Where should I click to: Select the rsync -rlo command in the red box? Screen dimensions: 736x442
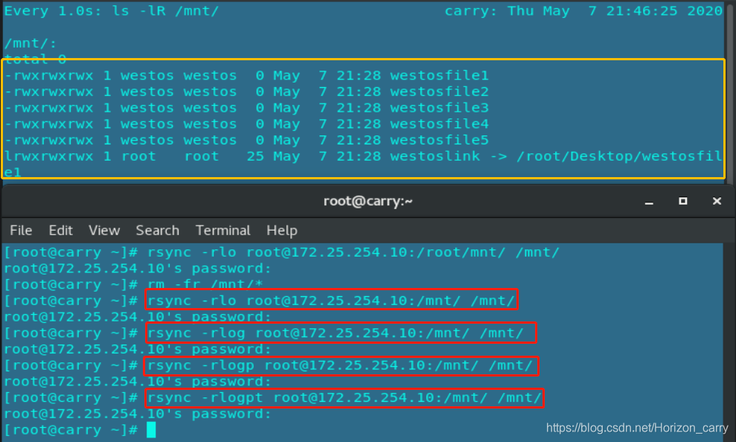tap(331, 300)
